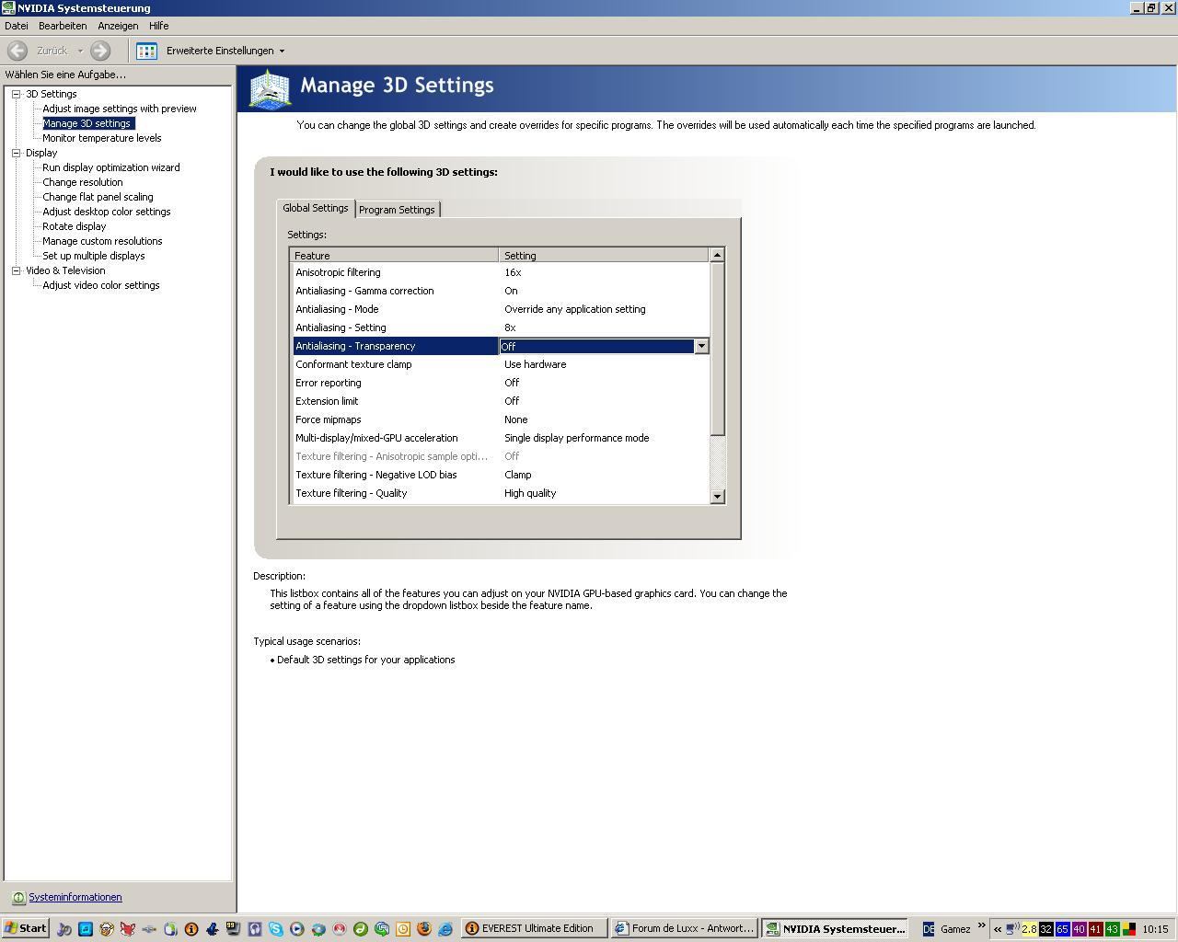The width and height of the screenshot is (1178, 942).
Task: Open Adjust video color settings
Action: [x=101, y=285]
